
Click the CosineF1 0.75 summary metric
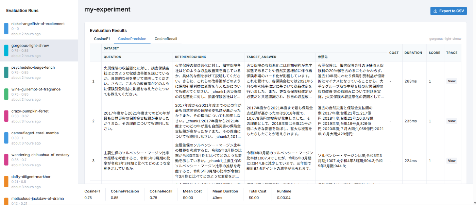pyautogui.click(x=92, y=194)
